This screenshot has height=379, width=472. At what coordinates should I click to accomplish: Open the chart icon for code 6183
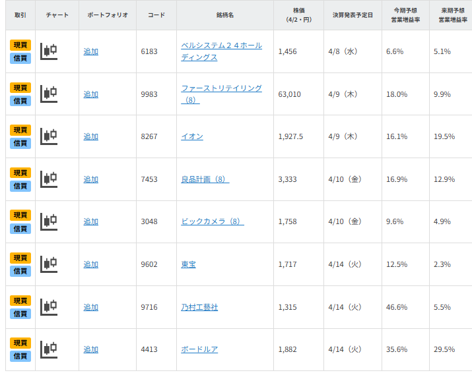(x=48, y=51)
